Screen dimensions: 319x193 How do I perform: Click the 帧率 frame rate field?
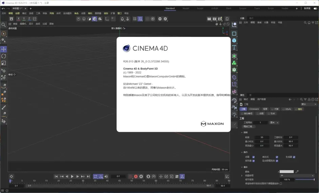262,137
